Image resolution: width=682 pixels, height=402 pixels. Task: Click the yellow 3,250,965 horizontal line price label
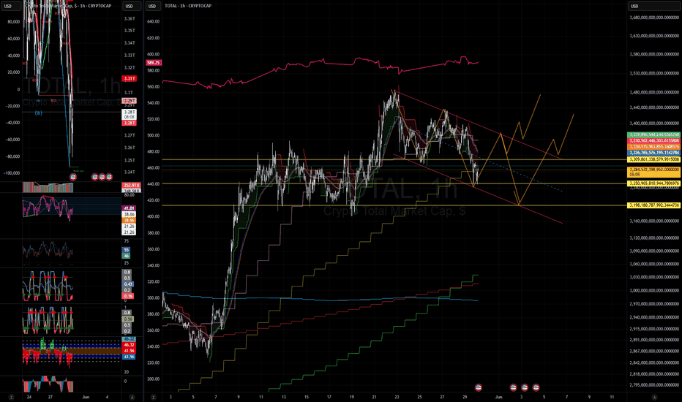click(x=653, y=183)
